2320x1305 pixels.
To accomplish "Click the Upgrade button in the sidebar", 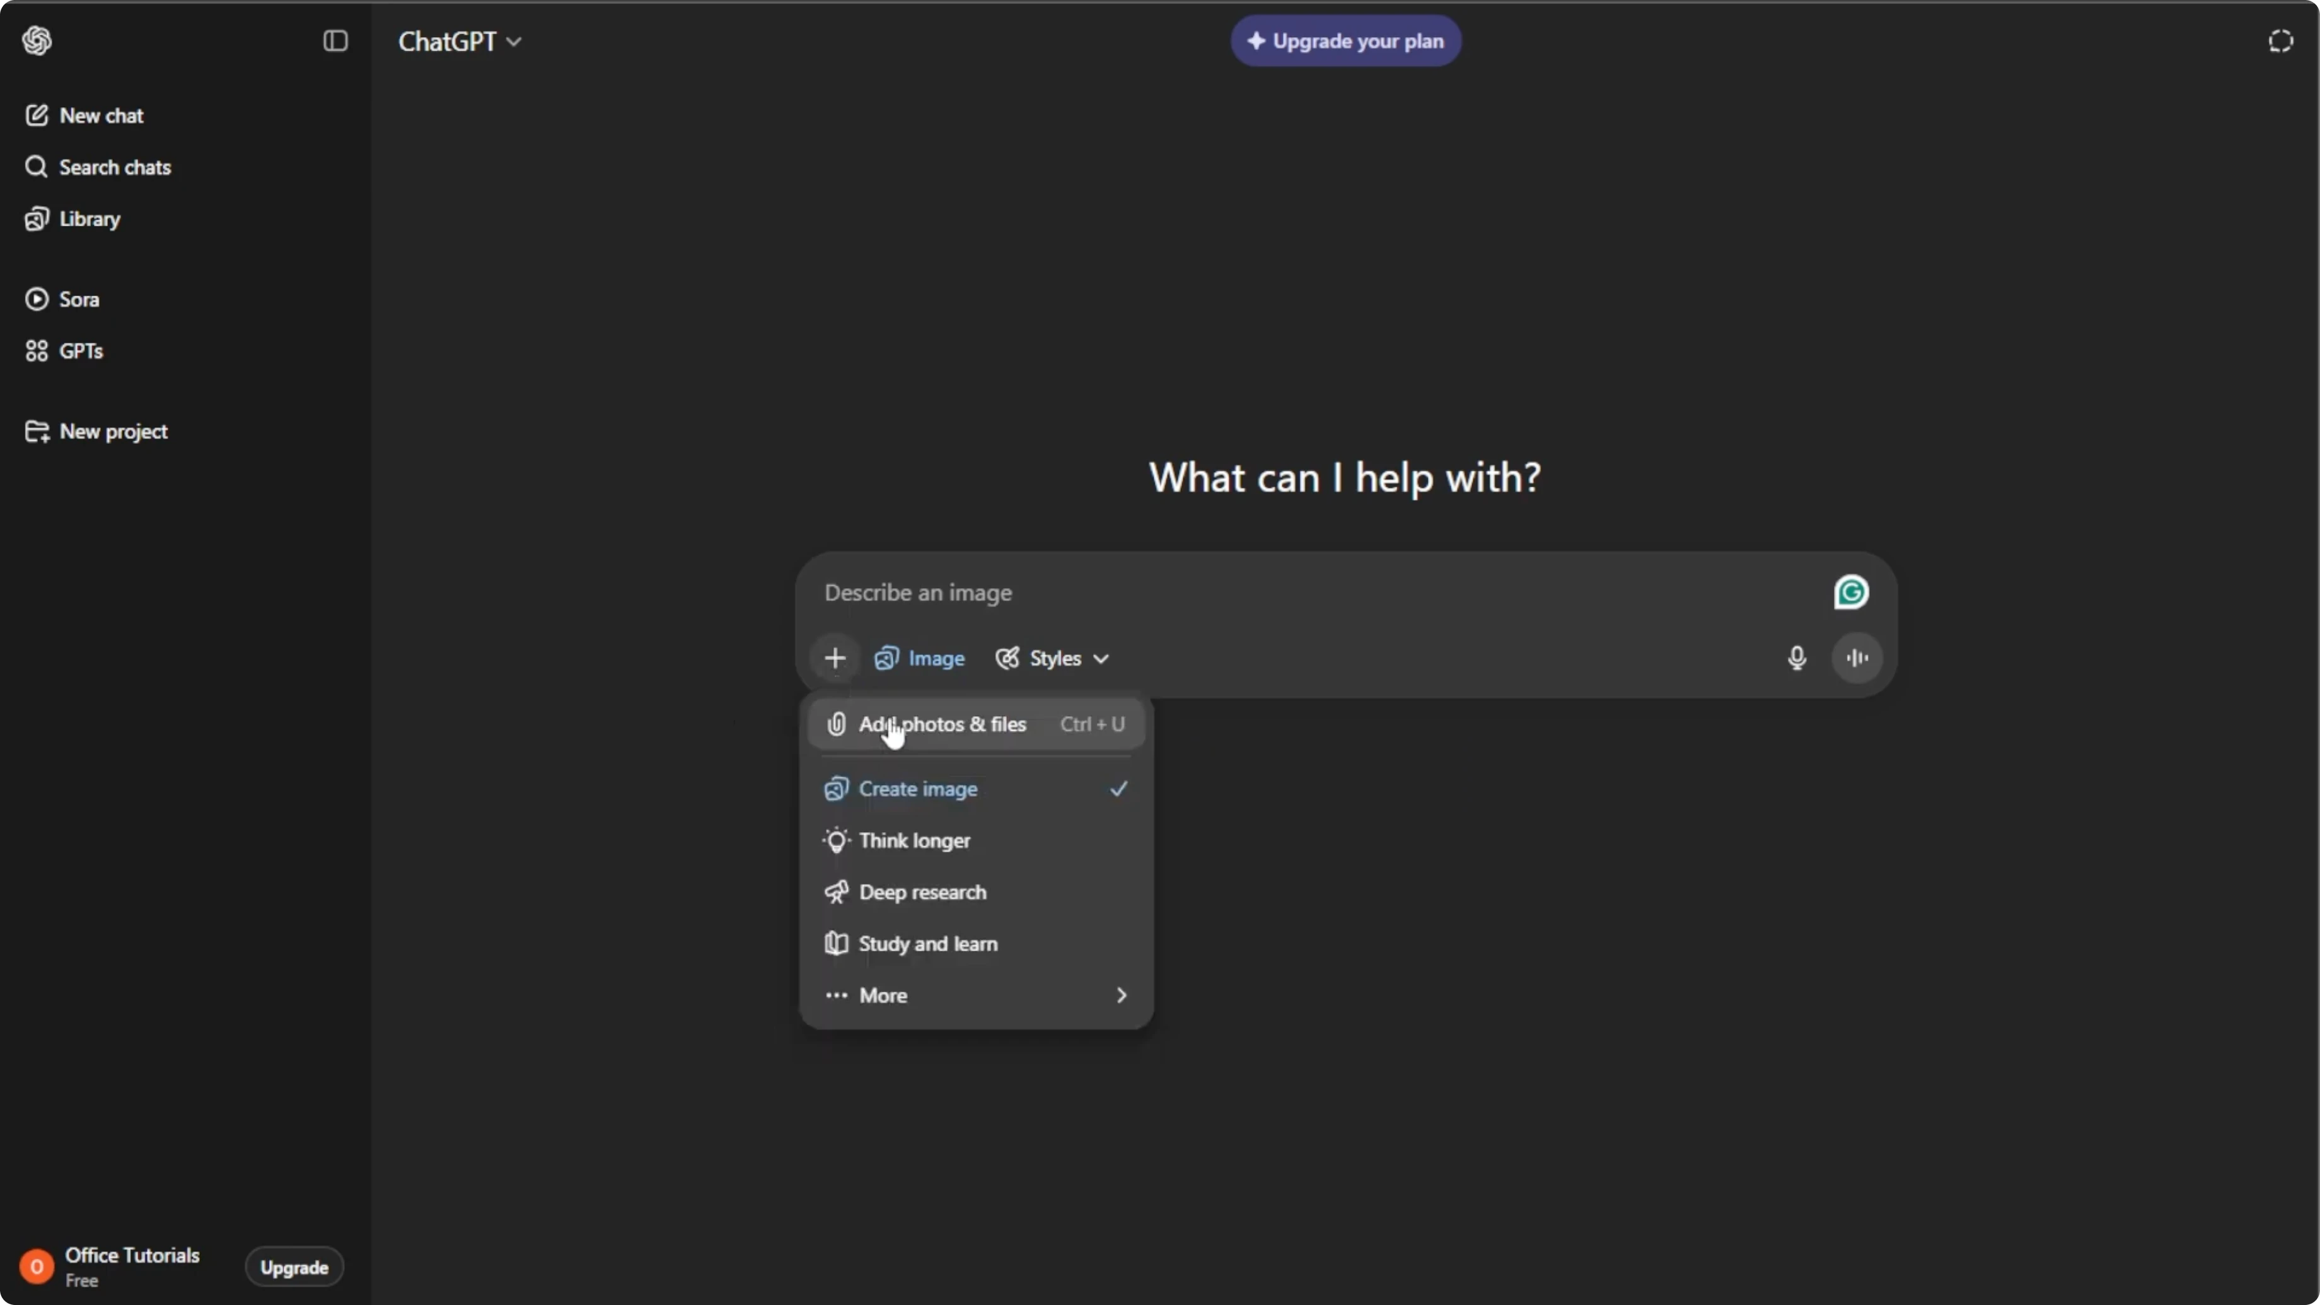I will pyautogui.click(x=294, y=1268).
